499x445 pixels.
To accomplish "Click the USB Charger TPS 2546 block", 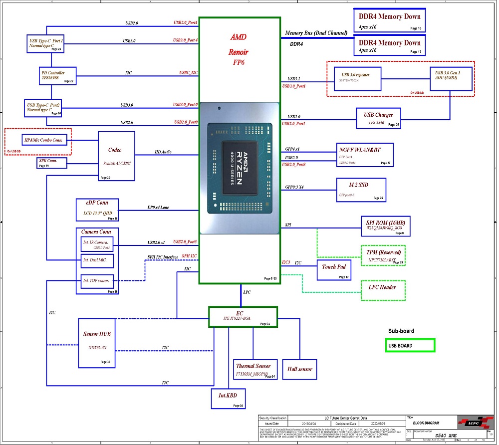I will tap(379, 119).
